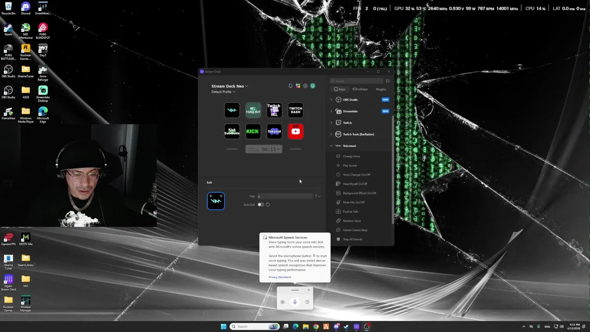Viewport: 590px width, 332px height.
Task: Open the Privacy Statement link
Action: [280, 277]
